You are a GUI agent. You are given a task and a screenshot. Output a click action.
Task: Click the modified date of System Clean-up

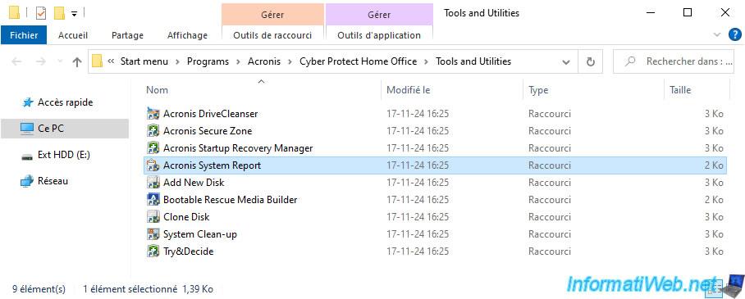click(x=418, y=234)
